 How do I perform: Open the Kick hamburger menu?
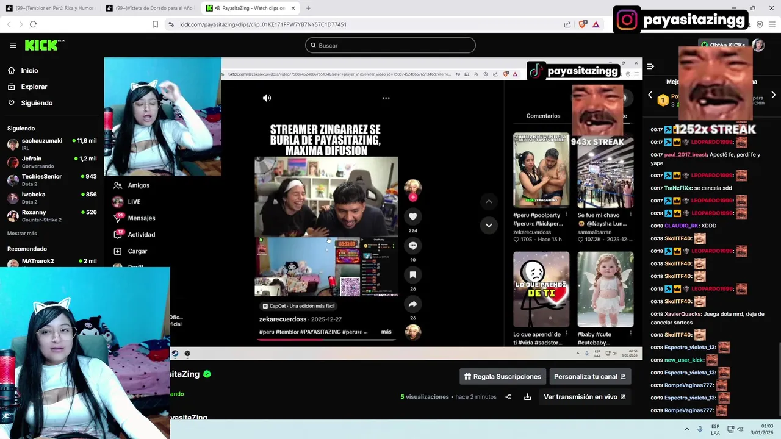[x=13, y=45]
